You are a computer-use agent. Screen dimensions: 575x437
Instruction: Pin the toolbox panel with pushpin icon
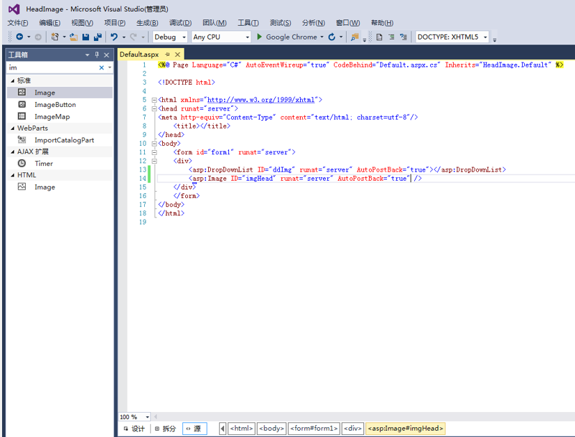(x=97, y=54)
